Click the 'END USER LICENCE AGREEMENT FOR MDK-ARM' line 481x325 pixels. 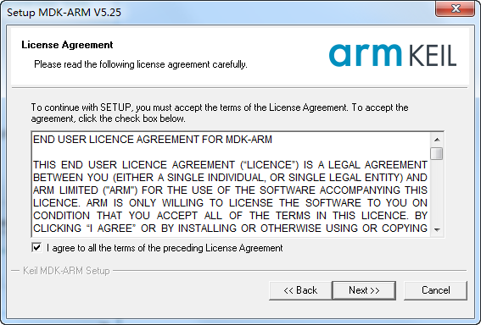tap(153, 140)
